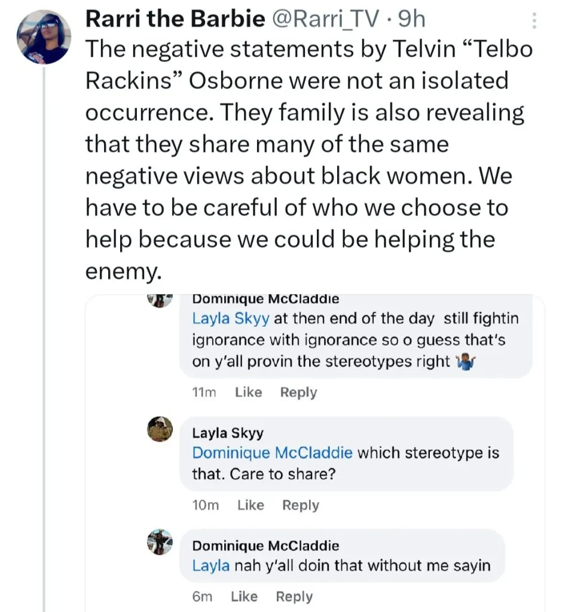
Task: Click Dominique McCladdie's avatar beside the last comment
Action: pyautogui.click(x=160, y=541)
